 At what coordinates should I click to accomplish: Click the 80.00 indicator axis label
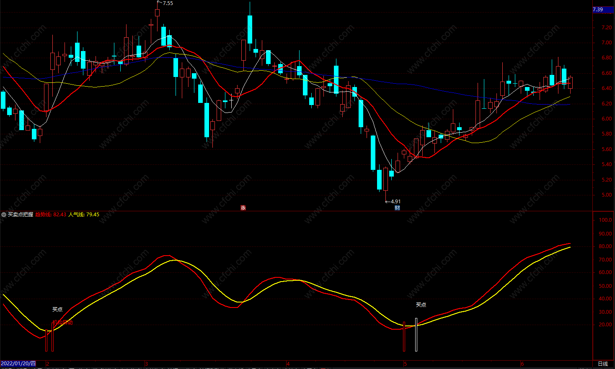[605, 247]
